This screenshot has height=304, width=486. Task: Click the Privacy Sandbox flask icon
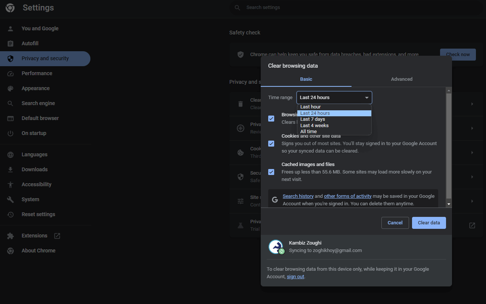[241, 225]
